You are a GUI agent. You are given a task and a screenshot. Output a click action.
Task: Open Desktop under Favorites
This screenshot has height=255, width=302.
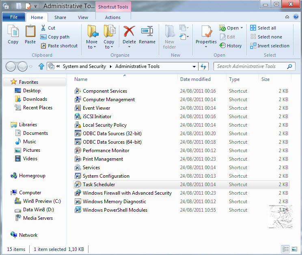(28, 91)
